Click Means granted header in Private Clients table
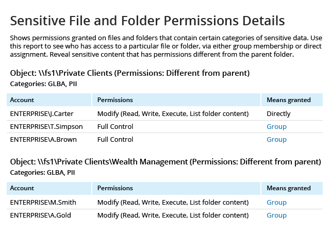 [x=288, y=100]
